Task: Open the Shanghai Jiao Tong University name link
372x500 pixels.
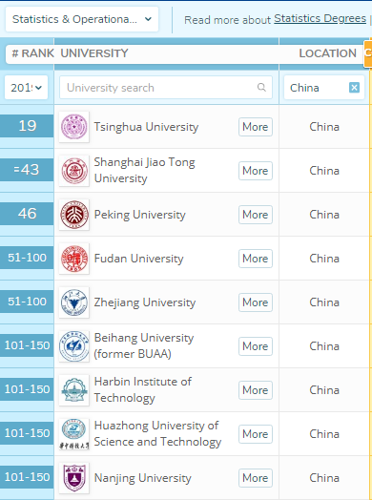Action: pyautogui.click(x=144, y=170)
